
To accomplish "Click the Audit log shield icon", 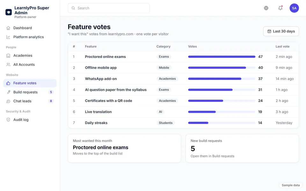I will coord(8,120).
